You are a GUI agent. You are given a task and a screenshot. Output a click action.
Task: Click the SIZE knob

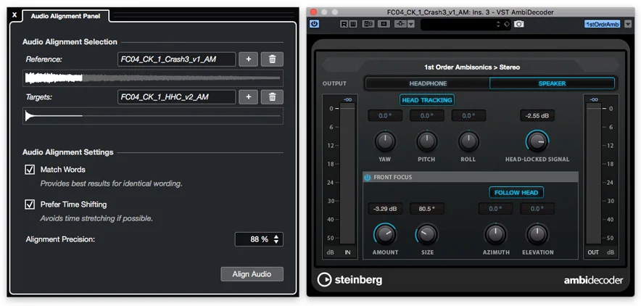point(427,234)
